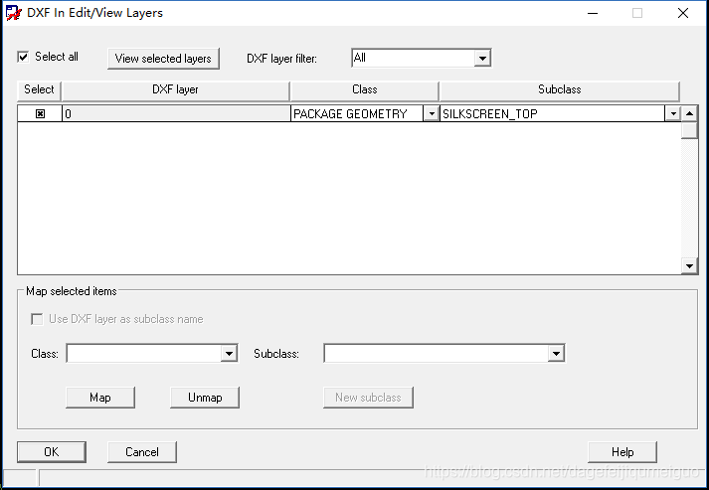
Task: Open the Subclass dropdown under Map selected items
Action: click(x=556, y=354)
